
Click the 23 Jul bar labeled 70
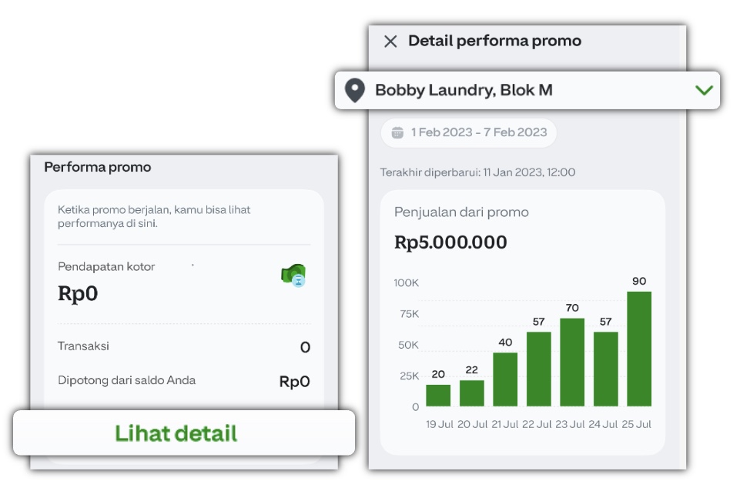tap(572, 362)
